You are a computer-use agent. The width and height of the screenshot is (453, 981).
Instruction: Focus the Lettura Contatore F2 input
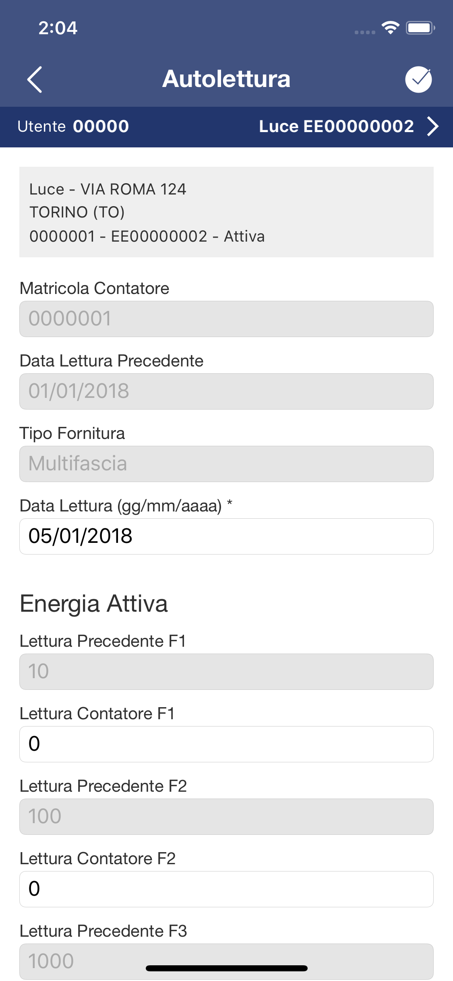point(226,889)
